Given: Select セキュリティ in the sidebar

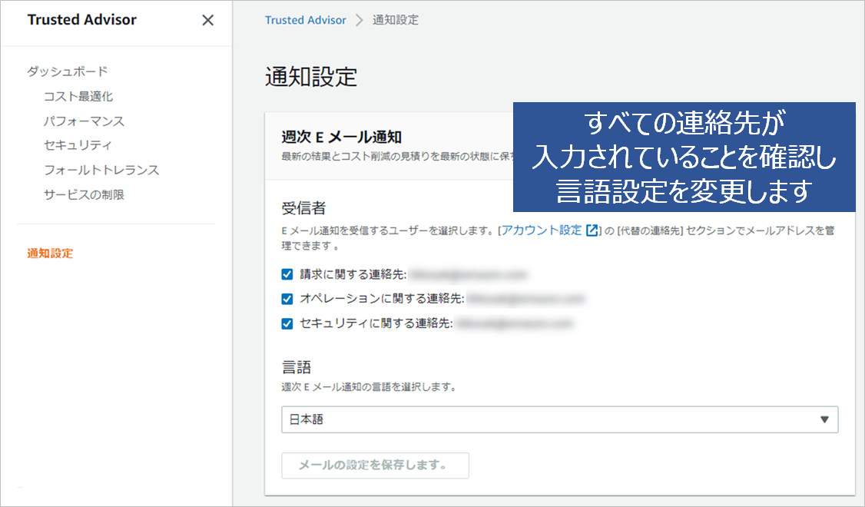Looking at the screenshot, I should tap(78, 145).
